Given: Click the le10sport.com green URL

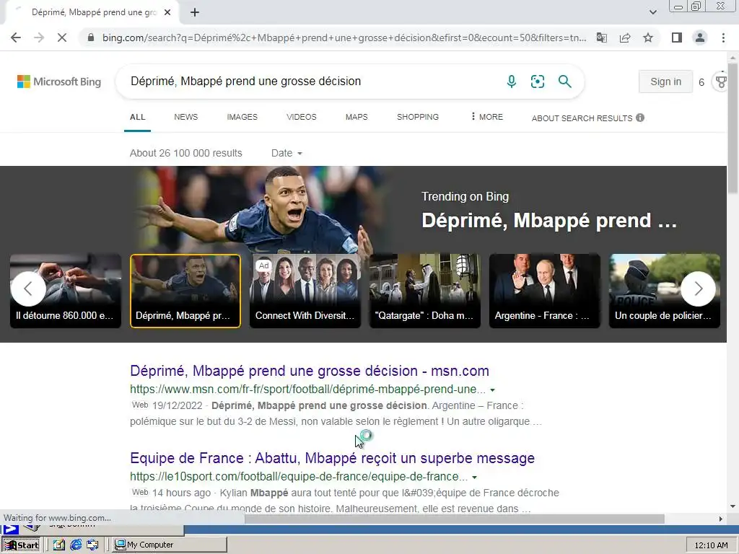Looking at the screenshot, I should 299,477.
